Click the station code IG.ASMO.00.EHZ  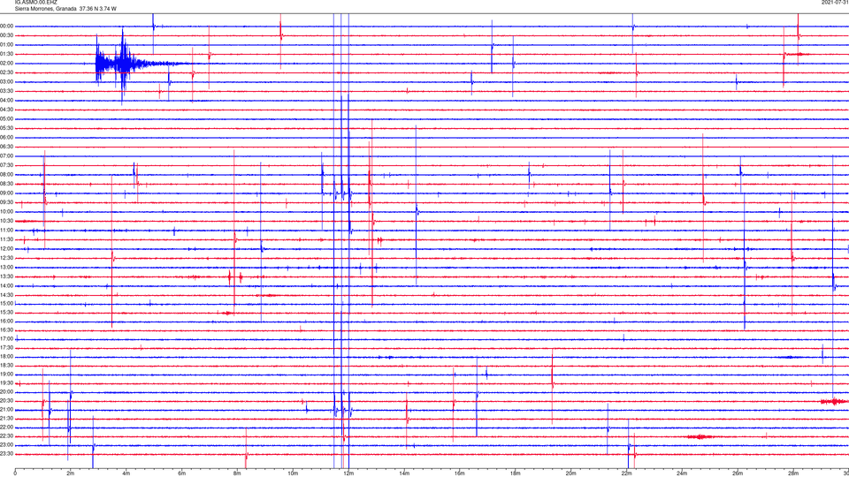[x=35, y=2]
